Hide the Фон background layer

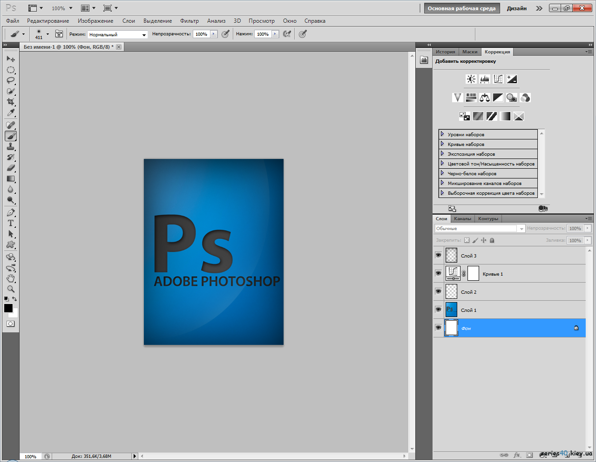(438, 328)
